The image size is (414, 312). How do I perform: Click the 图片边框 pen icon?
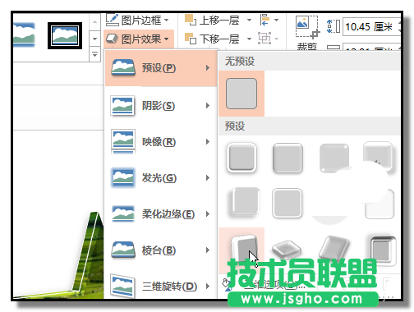point(112,20)
